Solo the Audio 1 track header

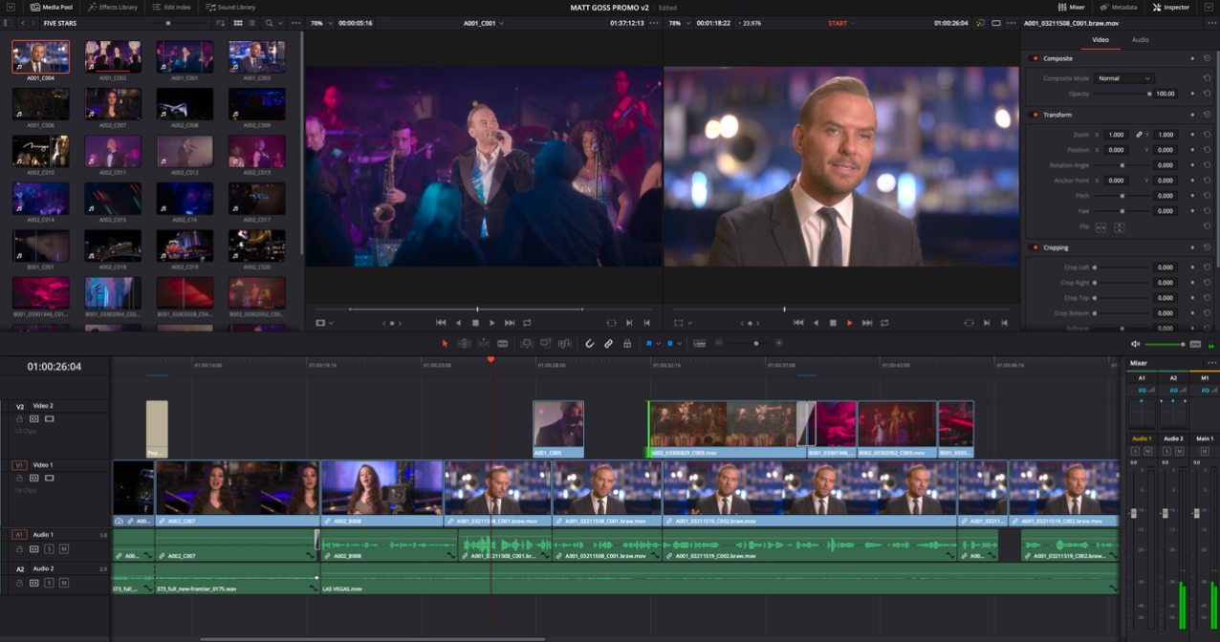click(49, 549)
